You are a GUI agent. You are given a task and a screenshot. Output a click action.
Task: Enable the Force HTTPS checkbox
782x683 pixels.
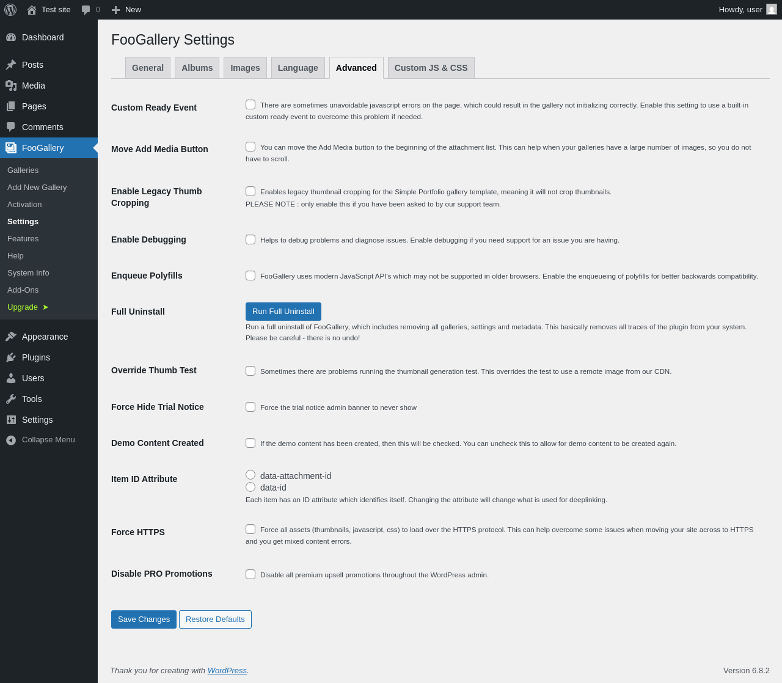[250, 529]
